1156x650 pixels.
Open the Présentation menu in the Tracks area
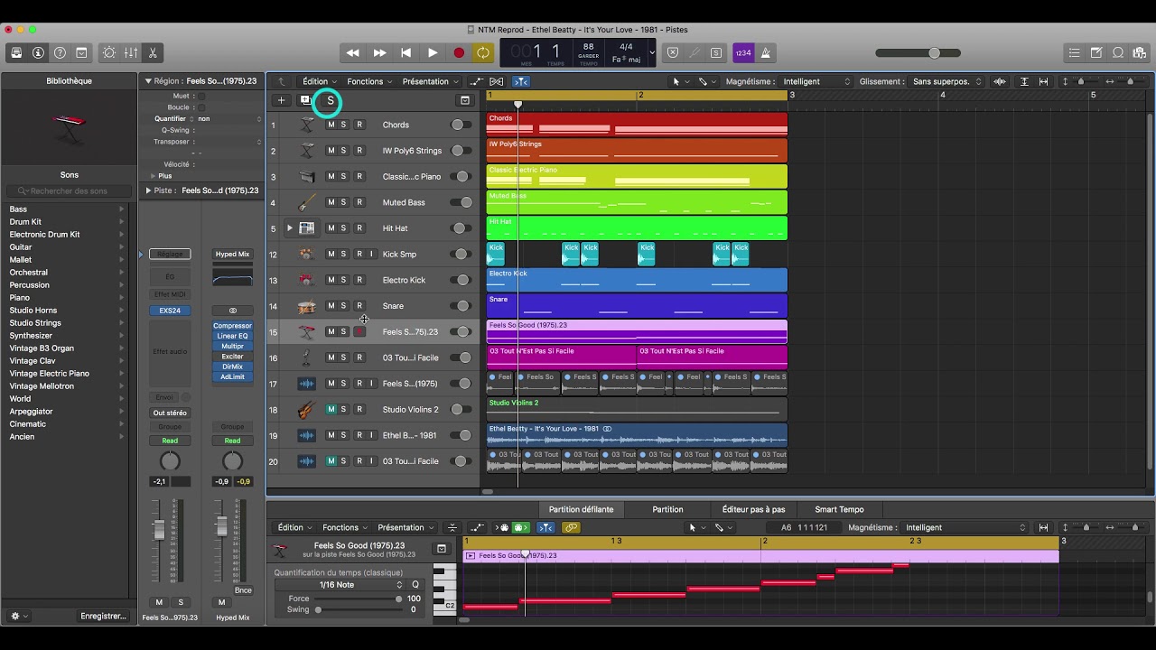(430, 81)
